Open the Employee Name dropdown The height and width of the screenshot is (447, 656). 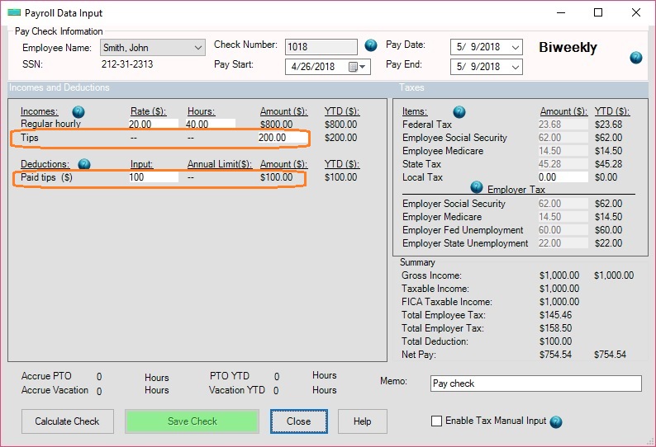click(197, 48)
